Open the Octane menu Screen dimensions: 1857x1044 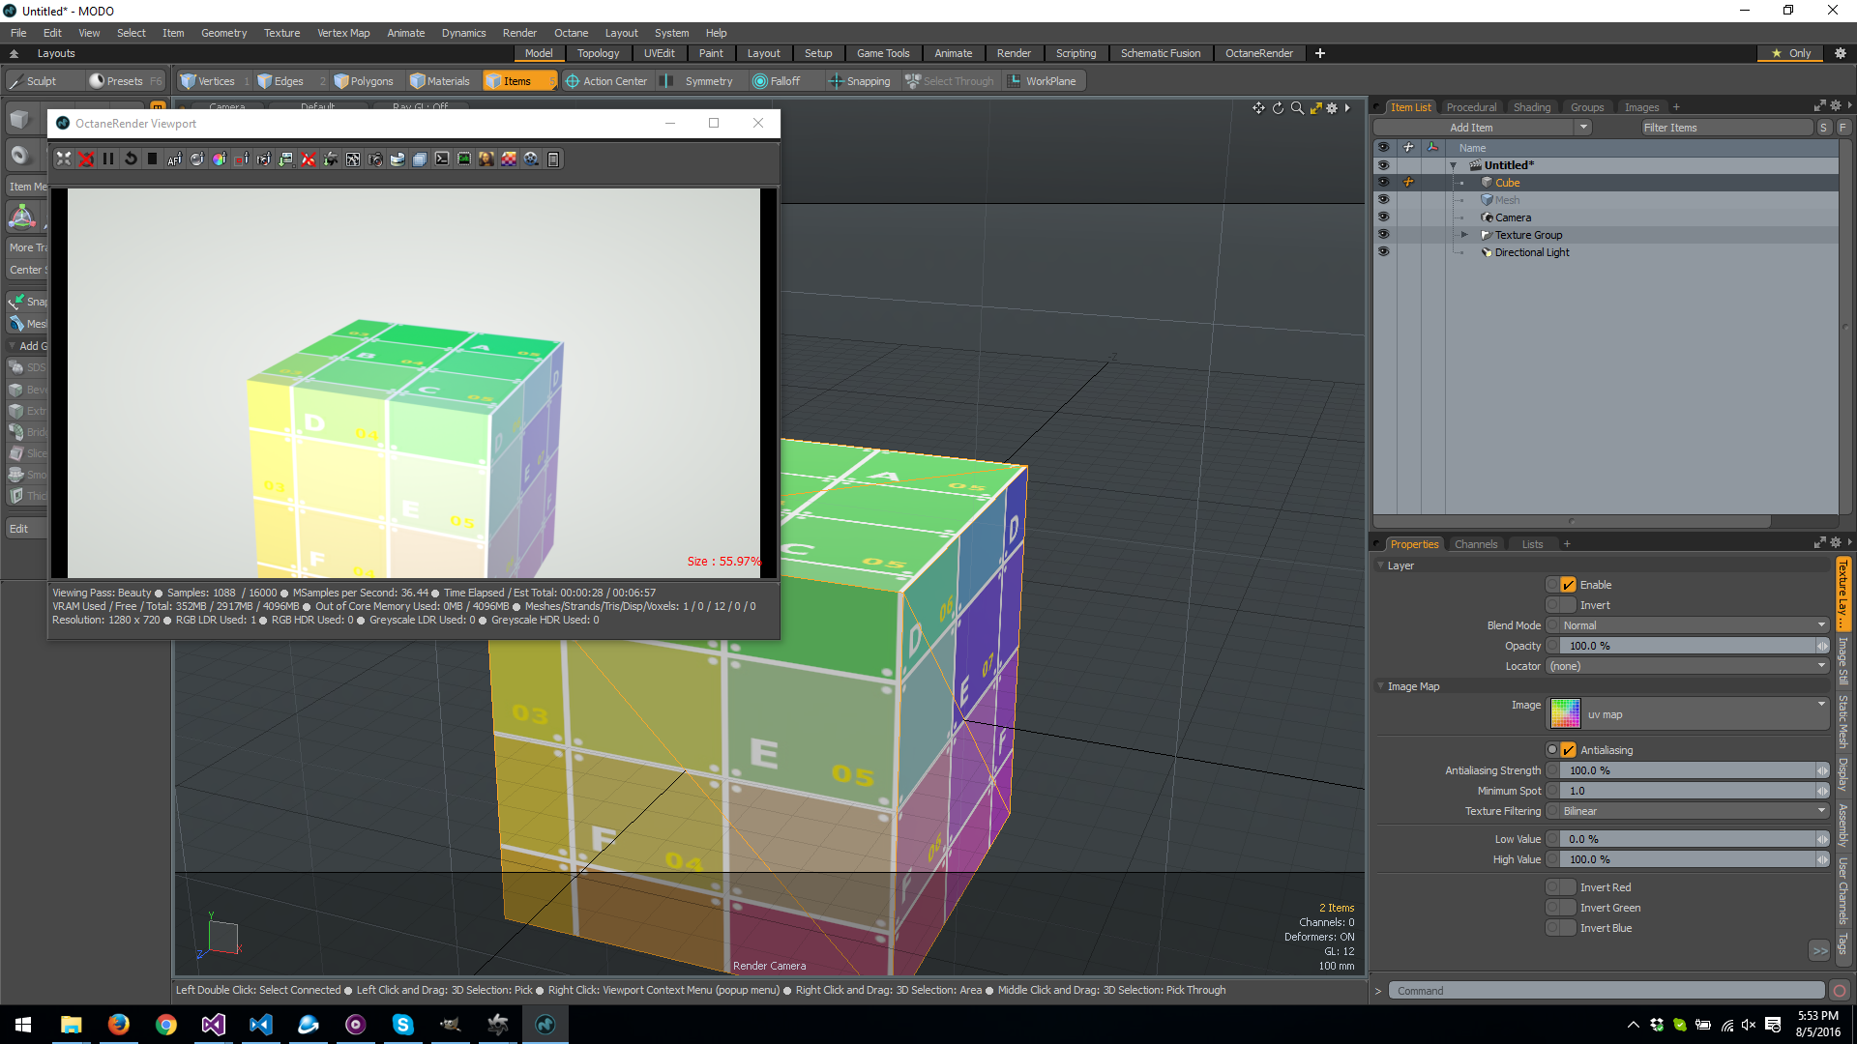571,33
